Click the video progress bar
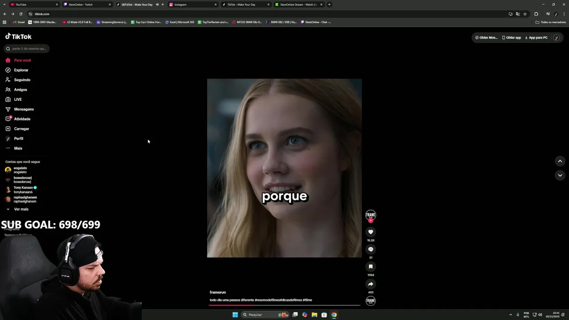The height and width of the screenshot is (320, 569). click(x=284, y=305)
